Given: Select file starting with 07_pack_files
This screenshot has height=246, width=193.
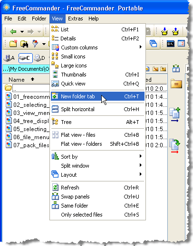Looking at the screenshot, I should (27, 145).
